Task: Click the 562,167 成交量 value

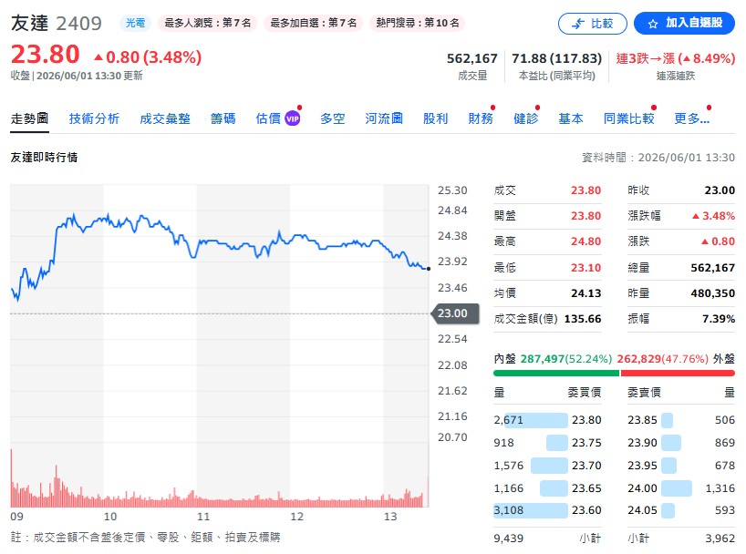Action: 472,58
